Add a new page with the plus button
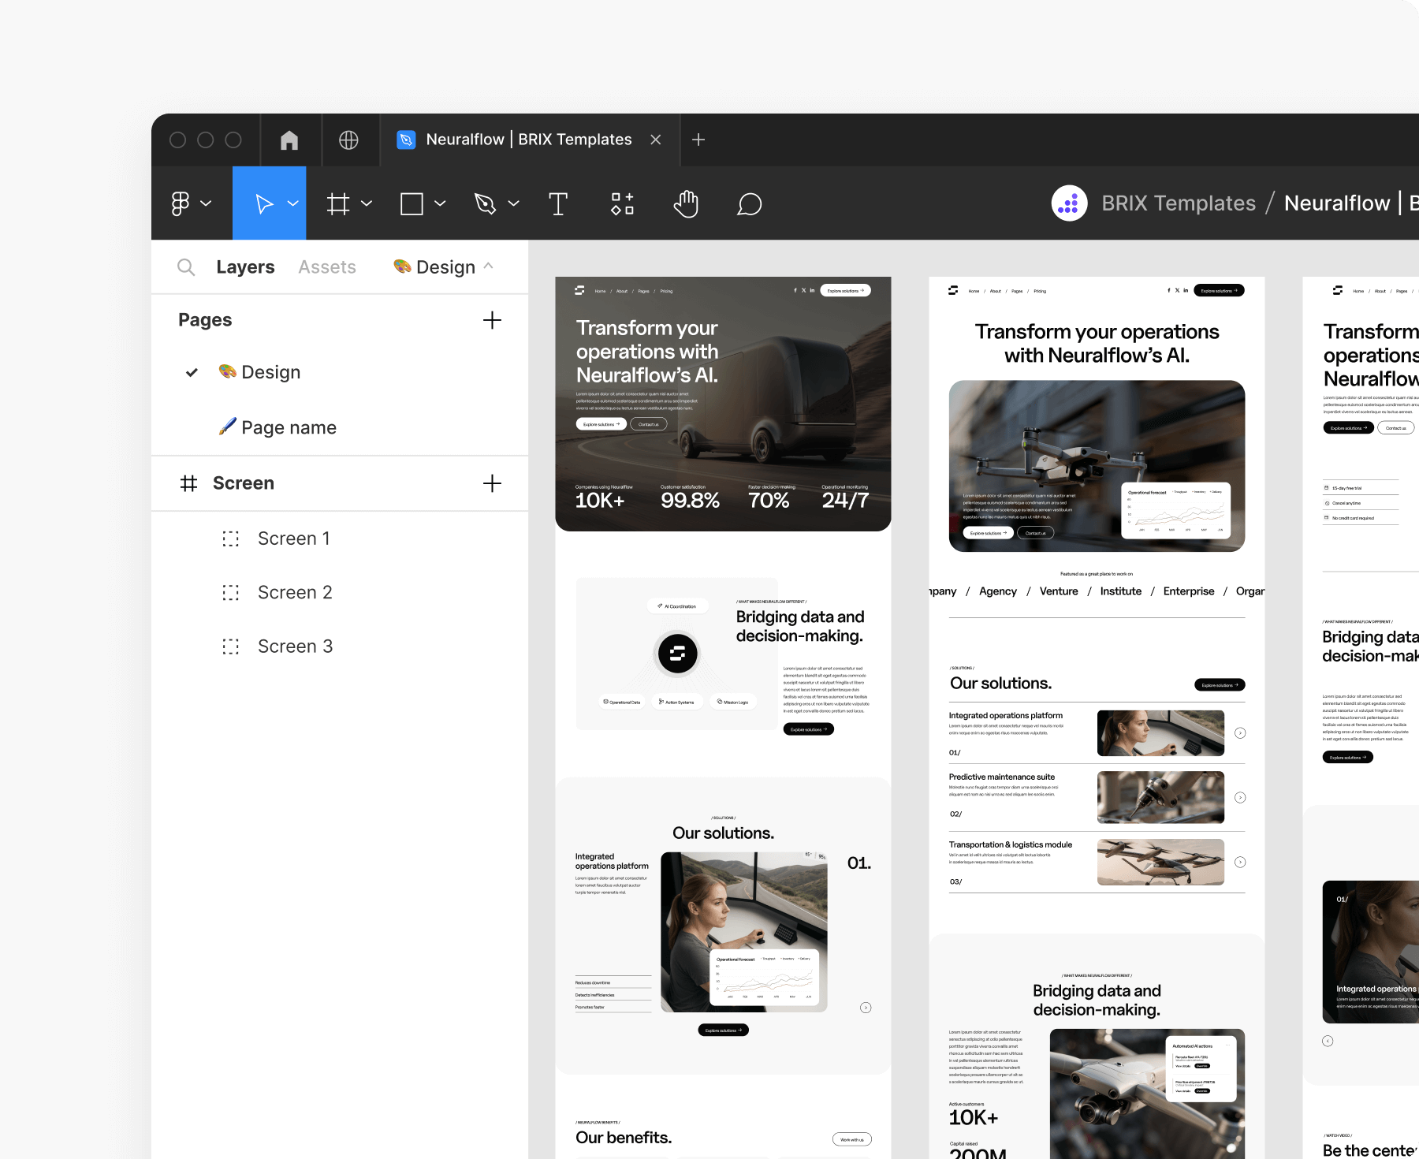 pyautogui.click(x=492, y=320)
